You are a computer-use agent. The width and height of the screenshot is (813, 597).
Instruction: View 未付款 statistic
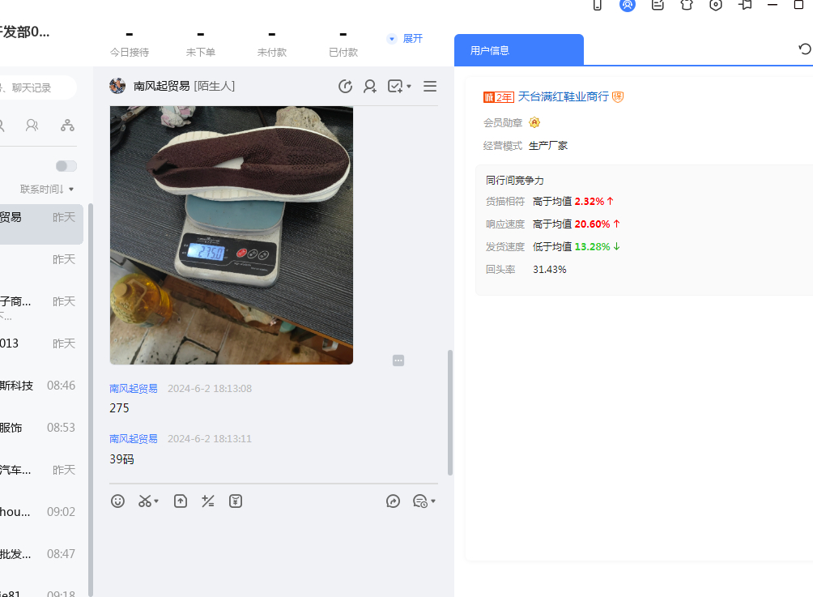[272, 44]
